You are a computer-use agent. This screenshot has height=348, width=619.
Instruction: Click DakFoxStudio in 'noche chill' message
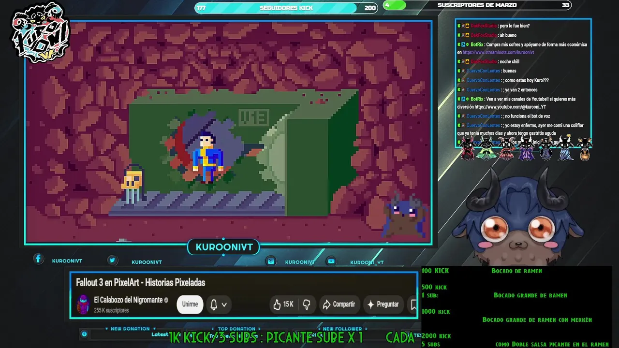coord(484,62)
